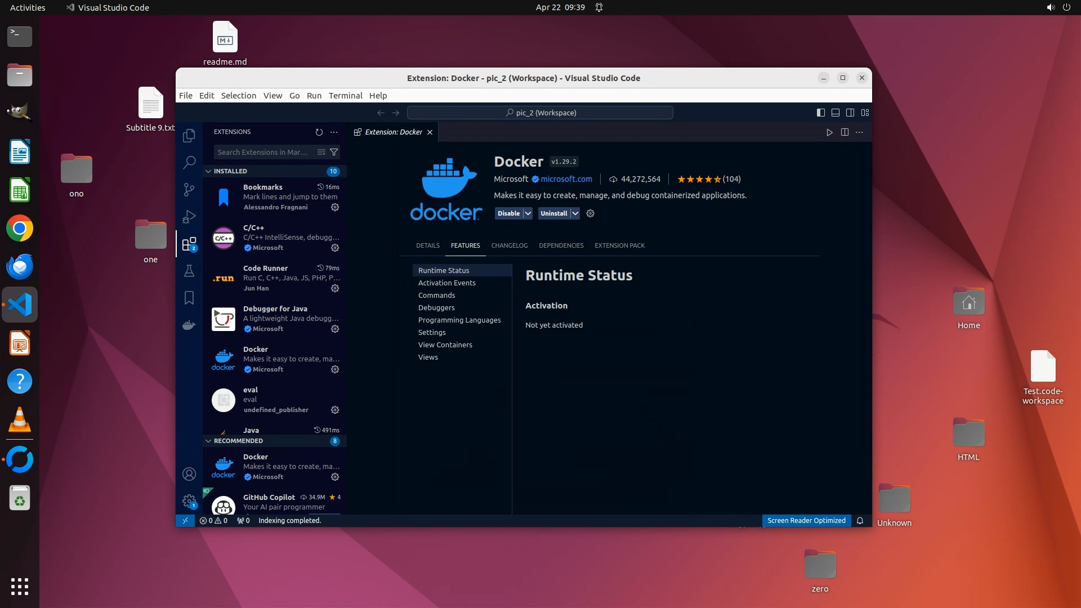Click the microsoft.com publisher link

pyautogui.click(x=566, y=179)
